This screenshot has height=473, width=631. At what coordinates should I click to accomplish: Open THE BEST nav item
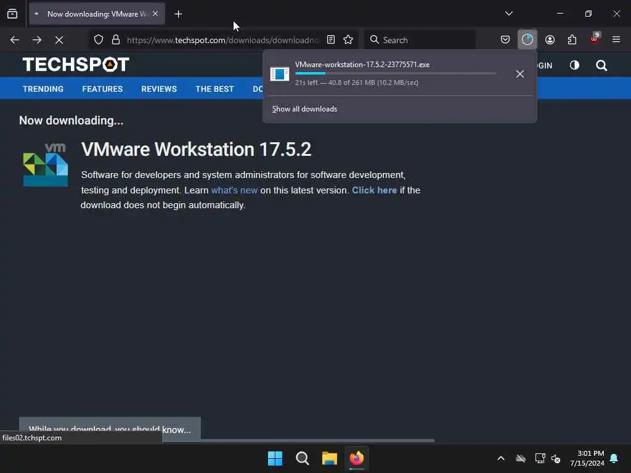(x=214, y=89)
